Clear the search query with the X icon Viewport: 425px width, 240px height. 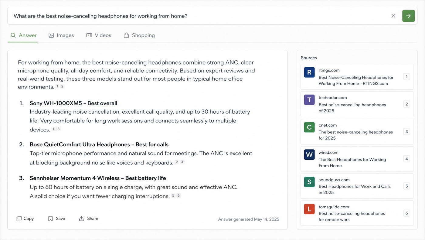(393, 16)
